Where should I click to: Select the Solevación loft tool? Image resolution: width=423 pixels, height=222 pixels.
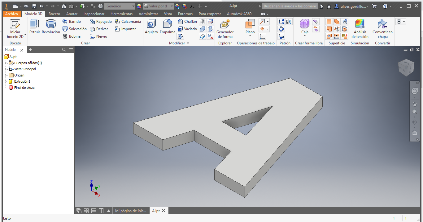[75, 29]
